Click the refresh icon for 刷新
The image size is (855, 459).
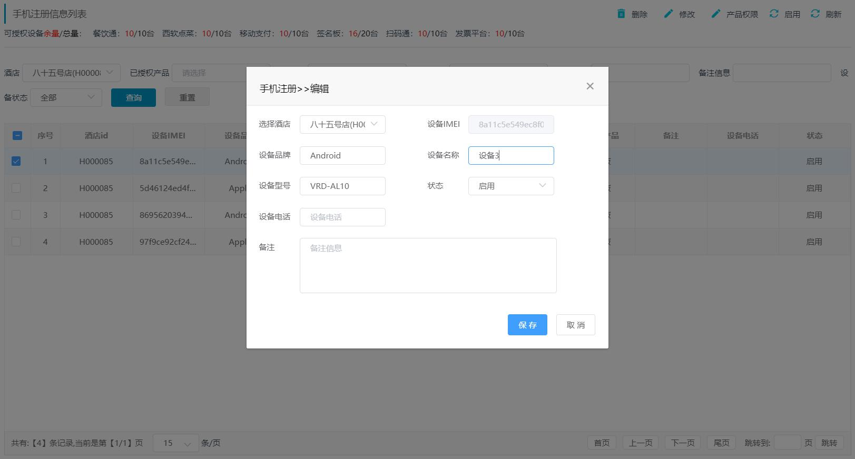click(x=815, y=14)
